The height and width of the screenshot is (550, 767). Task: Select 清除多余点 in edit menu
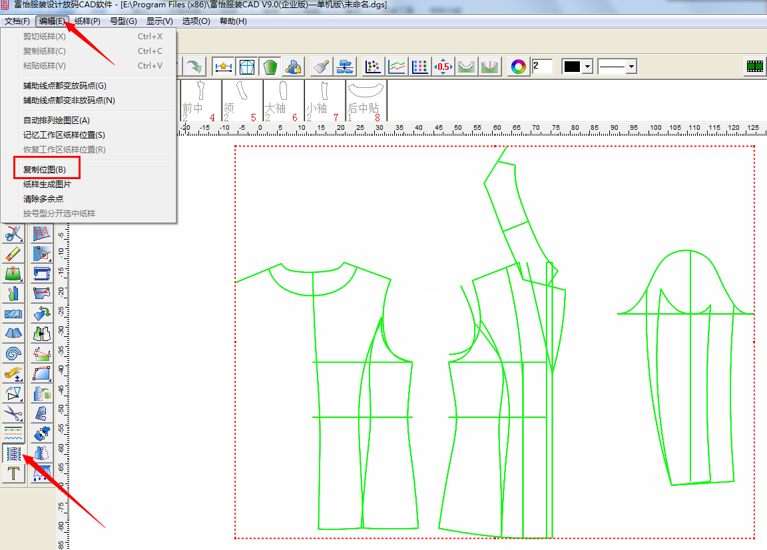pos(43,199)
